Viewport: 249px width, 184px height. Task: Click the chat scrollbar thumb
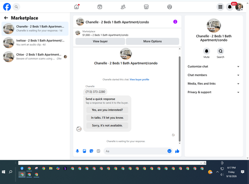[179, 99]
